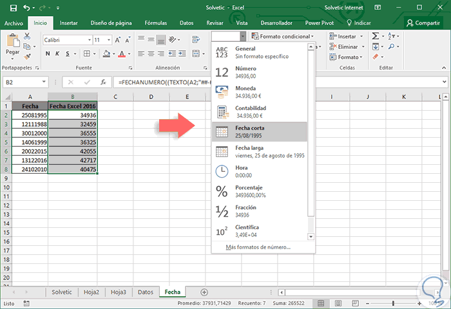This screenshot has height=309, width=451.
Task: Switch to the Solvetic sheet tab
Action: pyautogui.click(x=62, y=292)
